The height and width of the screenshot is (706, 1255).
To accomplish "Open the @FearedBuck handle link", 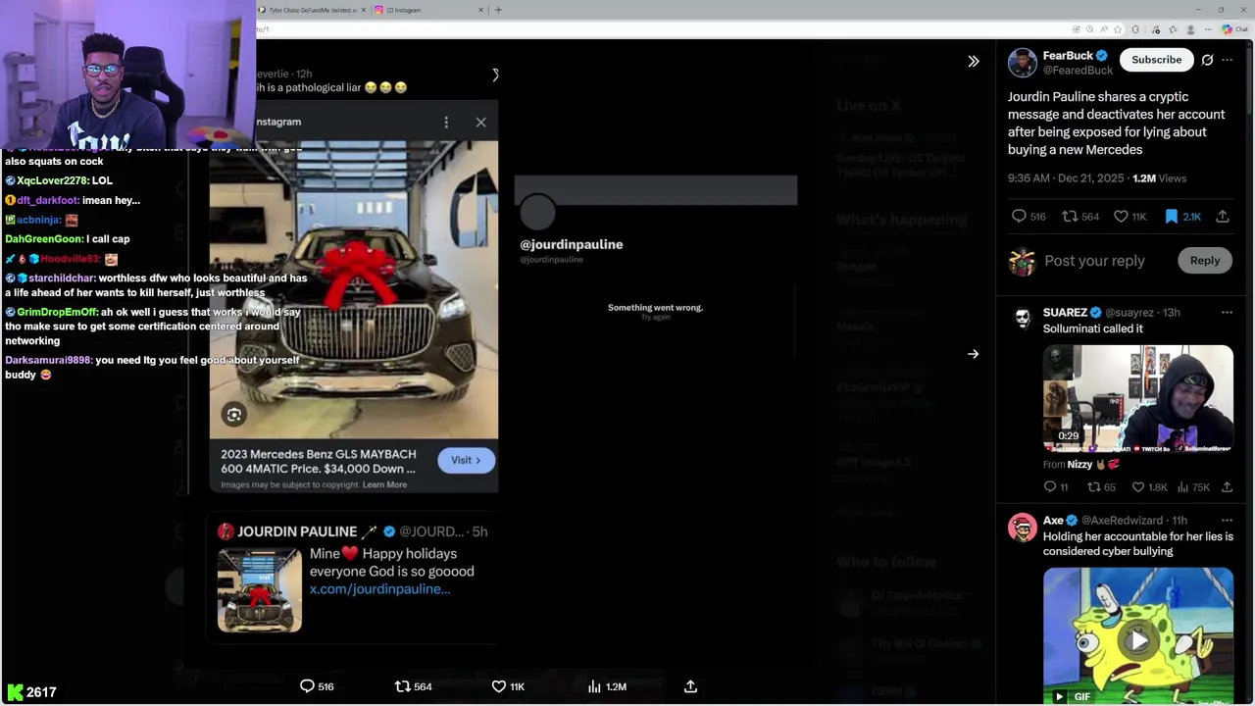I will pos(1077,71).
